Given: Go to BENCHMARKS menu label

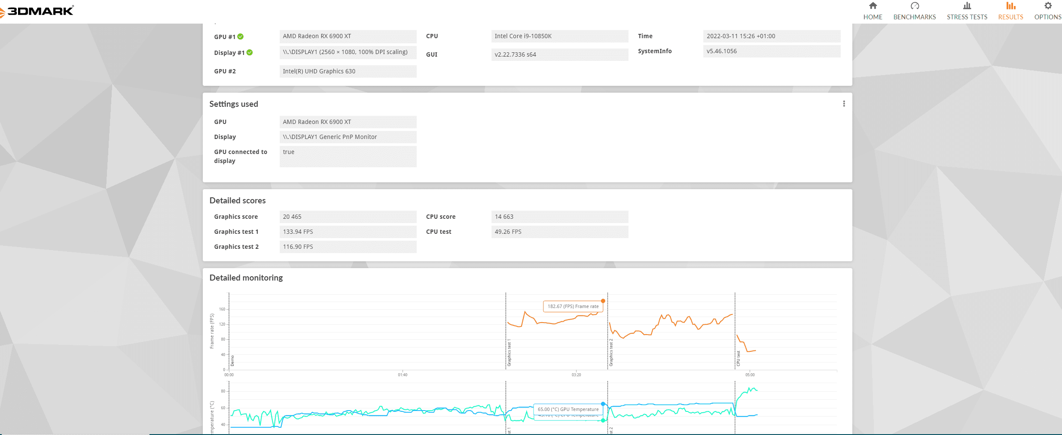Looking at the screenshot, I should [x=915, y=17].
